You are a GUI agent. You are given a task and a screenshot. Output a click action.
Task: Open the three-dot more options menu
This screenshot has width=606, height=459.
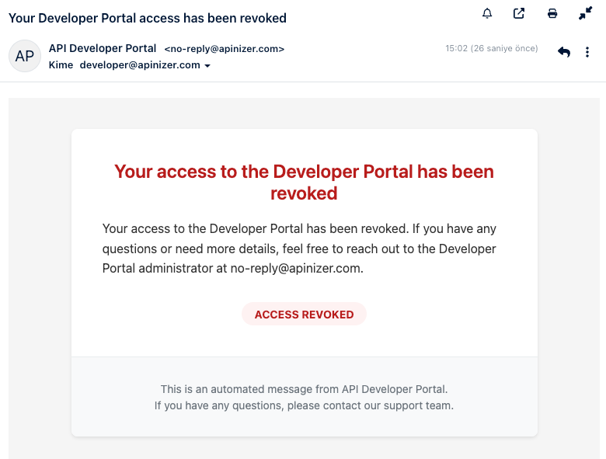coord(587,52)
